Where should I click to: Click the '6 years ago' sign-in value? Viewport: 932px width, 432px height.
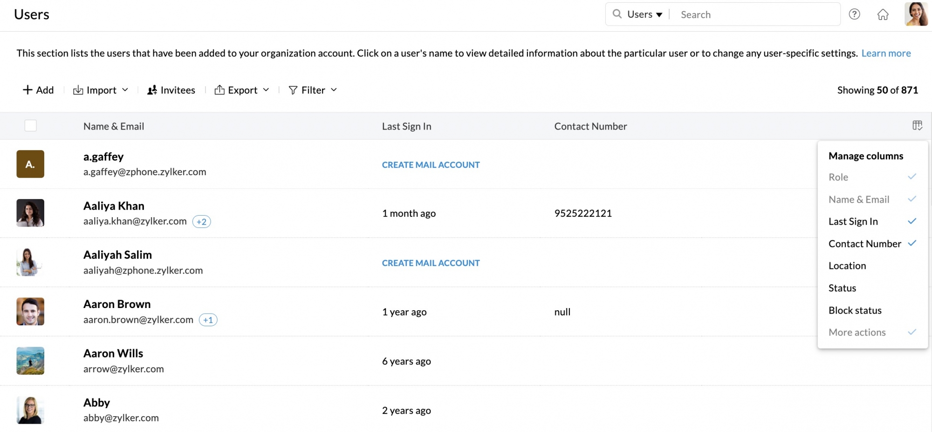(406, 361)
